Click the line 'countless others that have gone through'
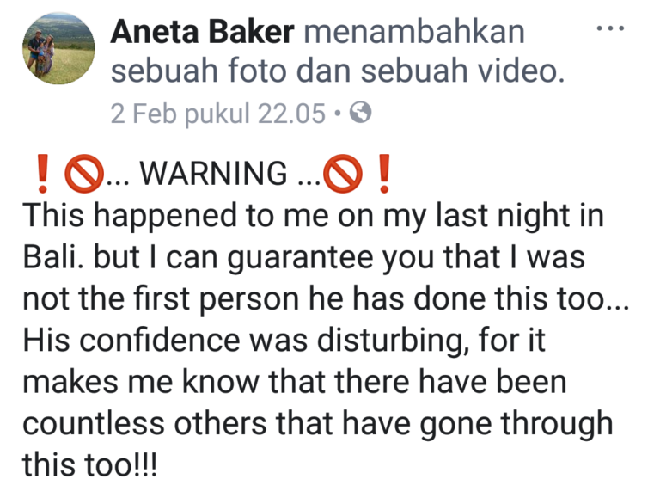 [318, 425]
